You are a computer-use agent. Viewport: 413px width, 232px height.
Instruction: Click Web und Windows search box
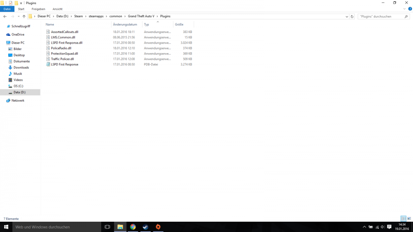(x=57, y=227)
